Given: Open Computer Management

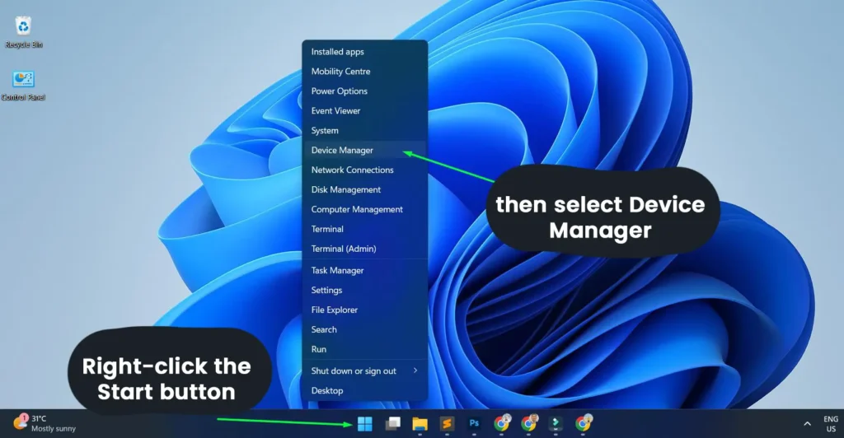Looking at the screenshot, I should point(365,210).
